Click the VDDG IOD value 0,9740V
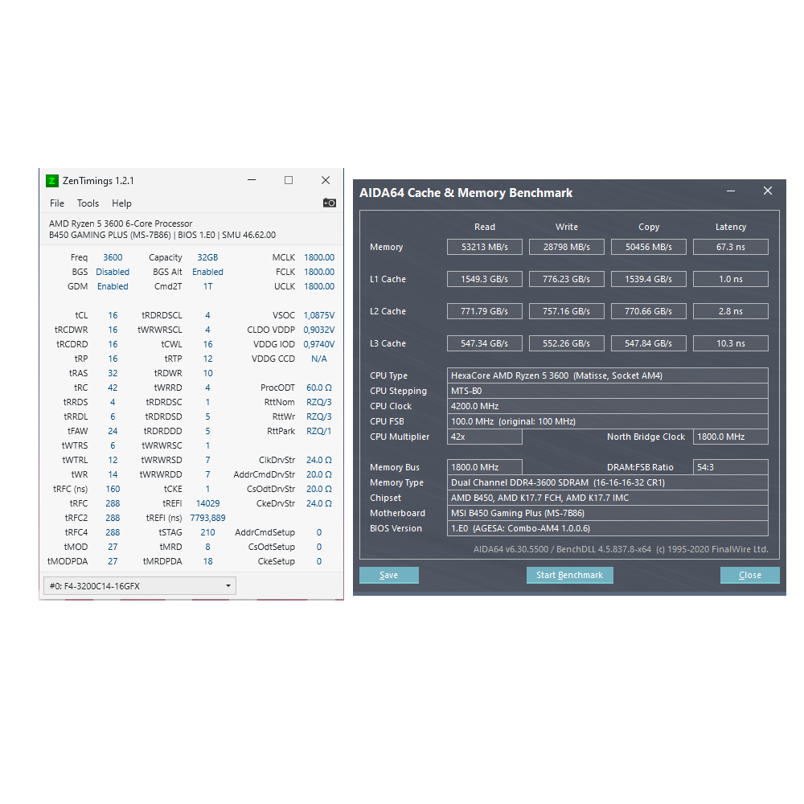804x804 pixels. 319,344
